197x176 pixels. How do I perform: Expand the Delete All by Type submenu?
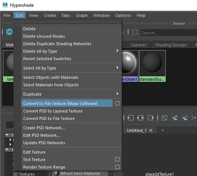click(72, 51)
